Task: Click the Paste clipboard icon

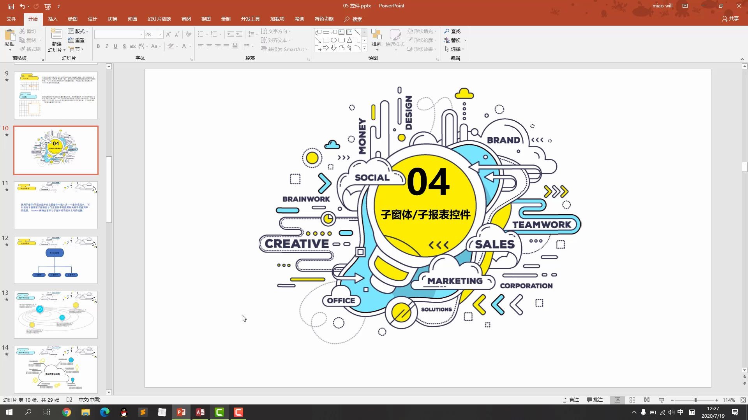Action: coord(10,35)
